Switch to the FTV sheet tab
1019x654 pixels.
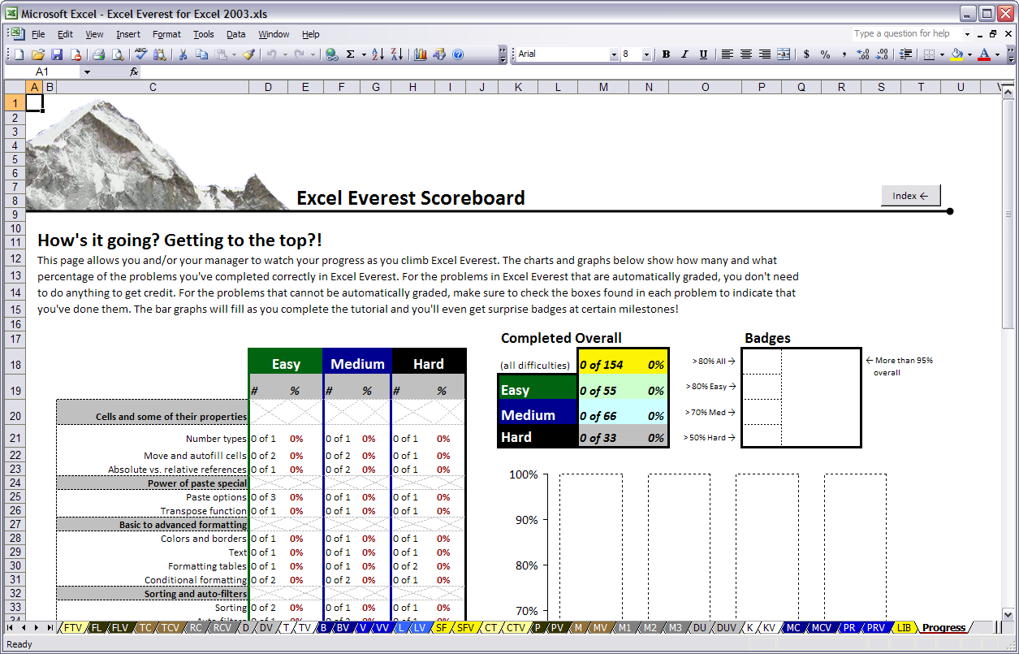(73, 627)
